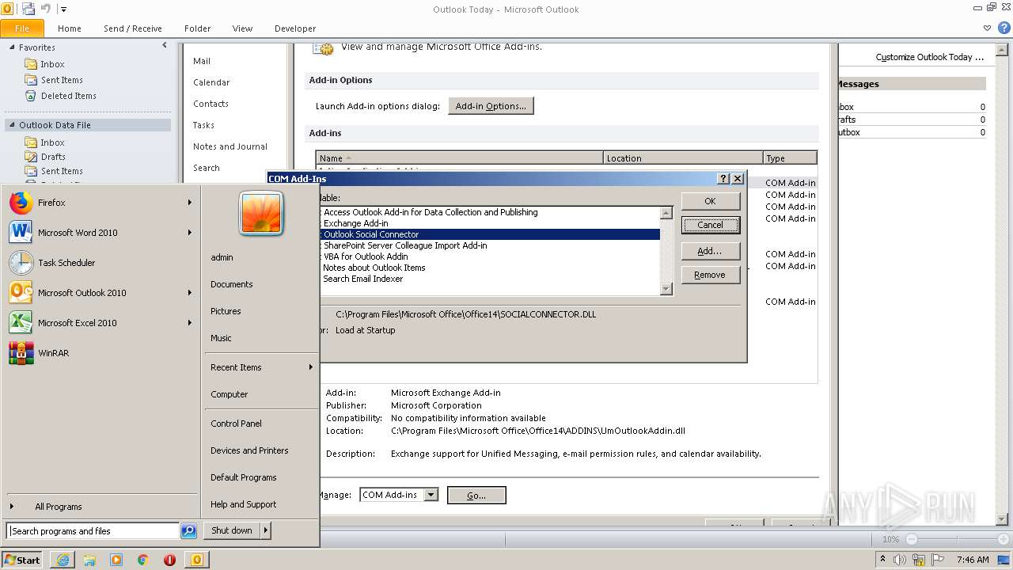Click the search magnifier button in Start menu

pos(188,531)
